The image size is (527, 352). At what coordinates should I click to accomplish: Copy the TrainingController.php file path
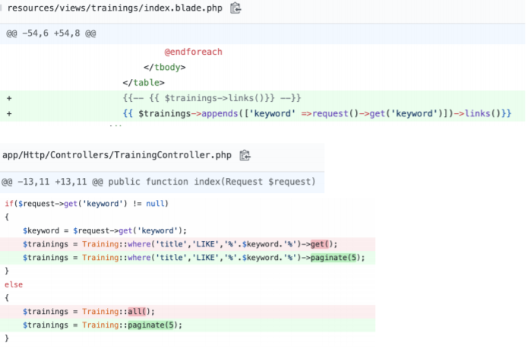tap(245, 156)
